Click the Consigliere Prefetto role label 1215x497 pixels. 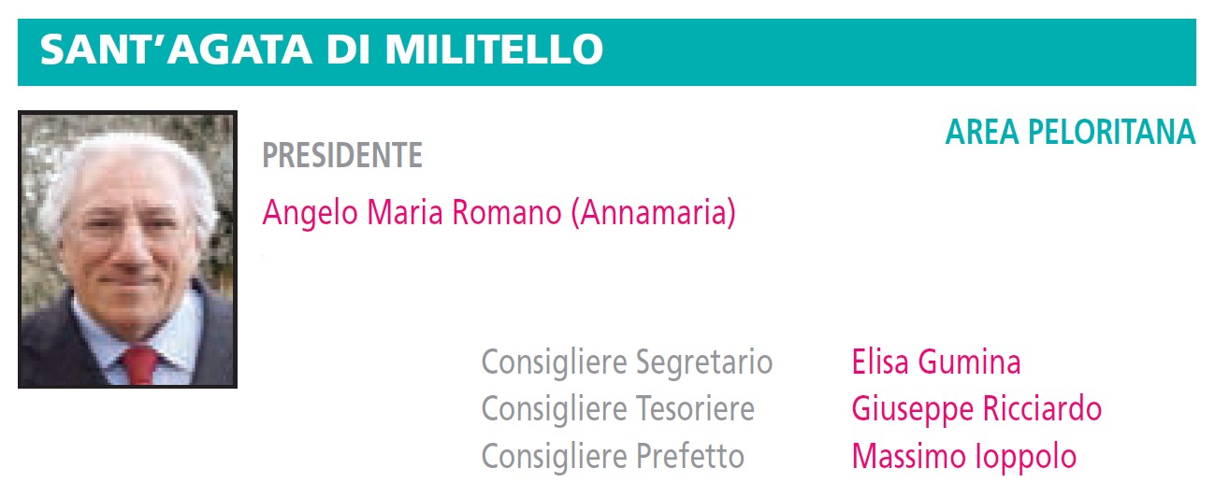click(613, 457)
